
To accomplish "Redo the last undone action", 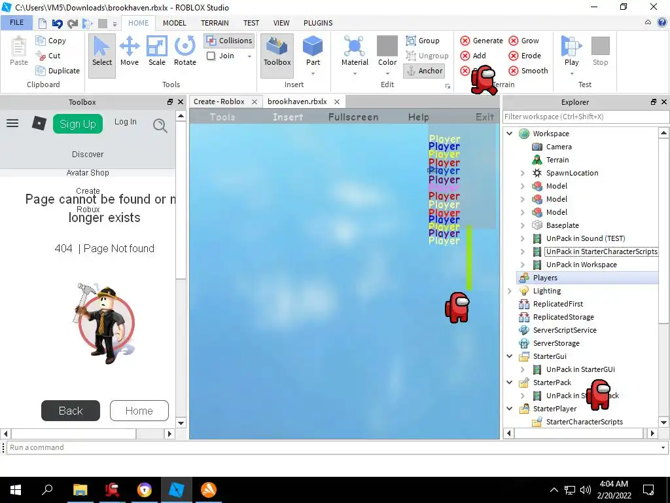I will tap(73, 23).
